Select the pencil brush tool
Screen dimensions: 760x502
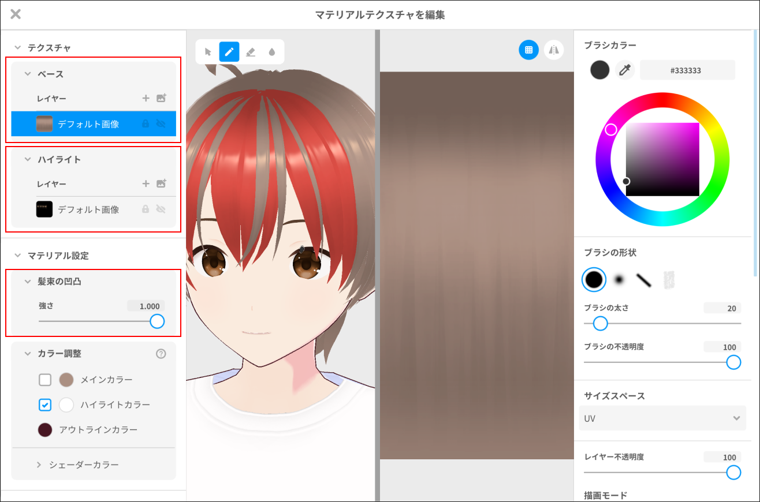(229, 52)
